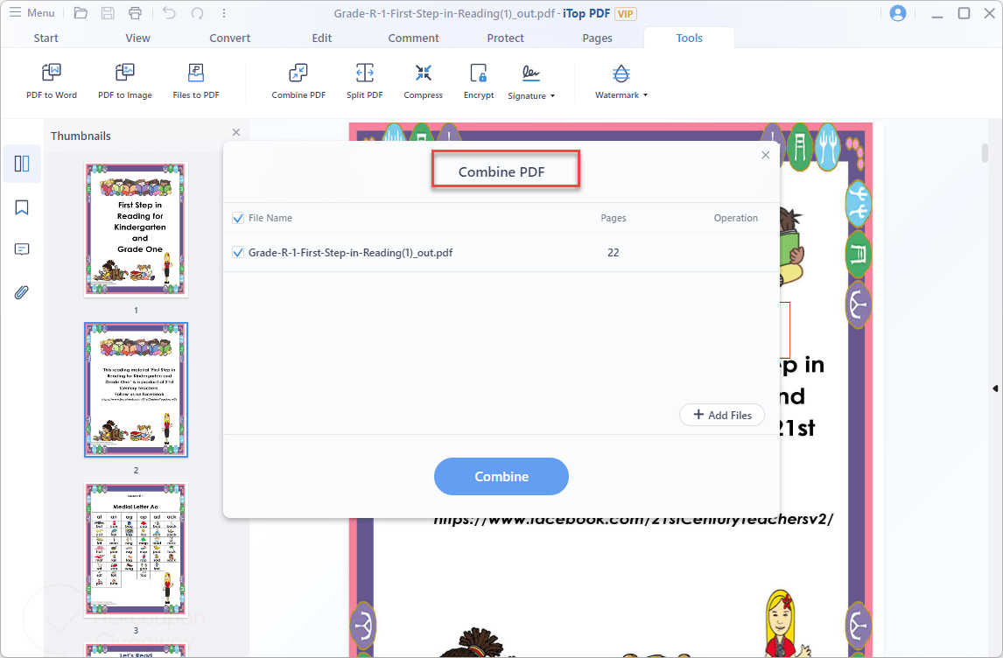
Task: Close the Combine PDF dialog
Action: pos(765,155)
